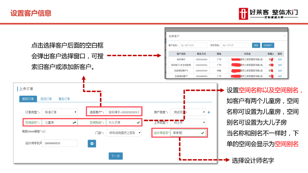Open the 房产信息 dropdown
Screen dimensions: 308x173
click(188, 112)
